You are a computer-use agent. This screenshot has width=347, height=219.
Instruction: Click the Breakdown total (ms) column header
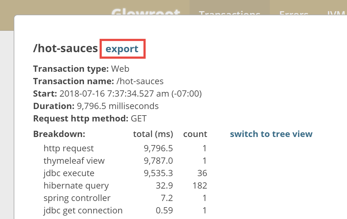[x=153, y=134]
